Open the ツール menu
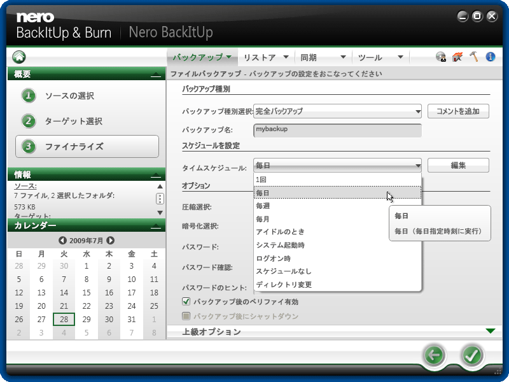The height and width of the screenshot is (382, 509). pos(380,57)
